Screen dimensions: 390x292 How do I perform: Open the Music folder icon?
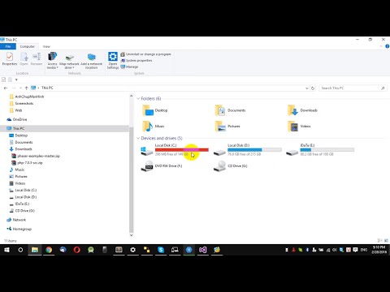pyautogui.click(x=148, y=126)
